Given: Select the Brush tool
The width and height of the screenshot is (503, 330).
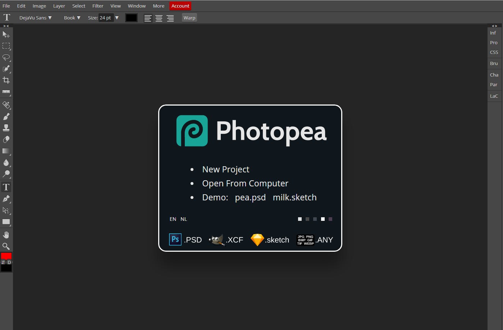Looking at the screenshot, I should tap(6, 117).
